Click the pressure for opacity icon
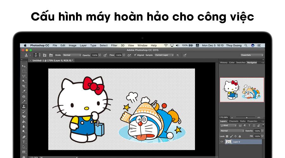The width and height of the screenshot is (285, 158). pos(105,55)
